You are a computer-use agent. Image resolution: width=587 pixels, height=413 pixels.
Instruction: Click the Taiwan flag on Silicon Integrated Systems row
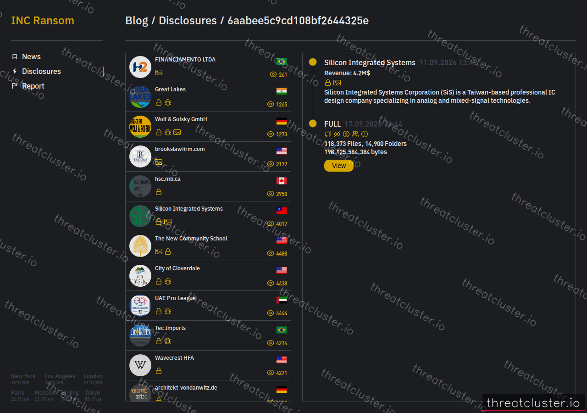pyautogui.click(x=282, y=211)
